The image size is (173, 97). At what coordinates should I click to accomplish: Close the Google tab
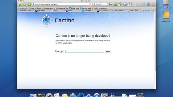point(50,11)
